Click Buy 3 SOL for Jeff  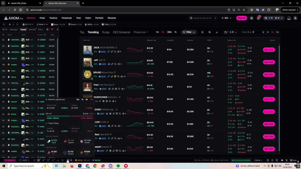tap(269, 62)
